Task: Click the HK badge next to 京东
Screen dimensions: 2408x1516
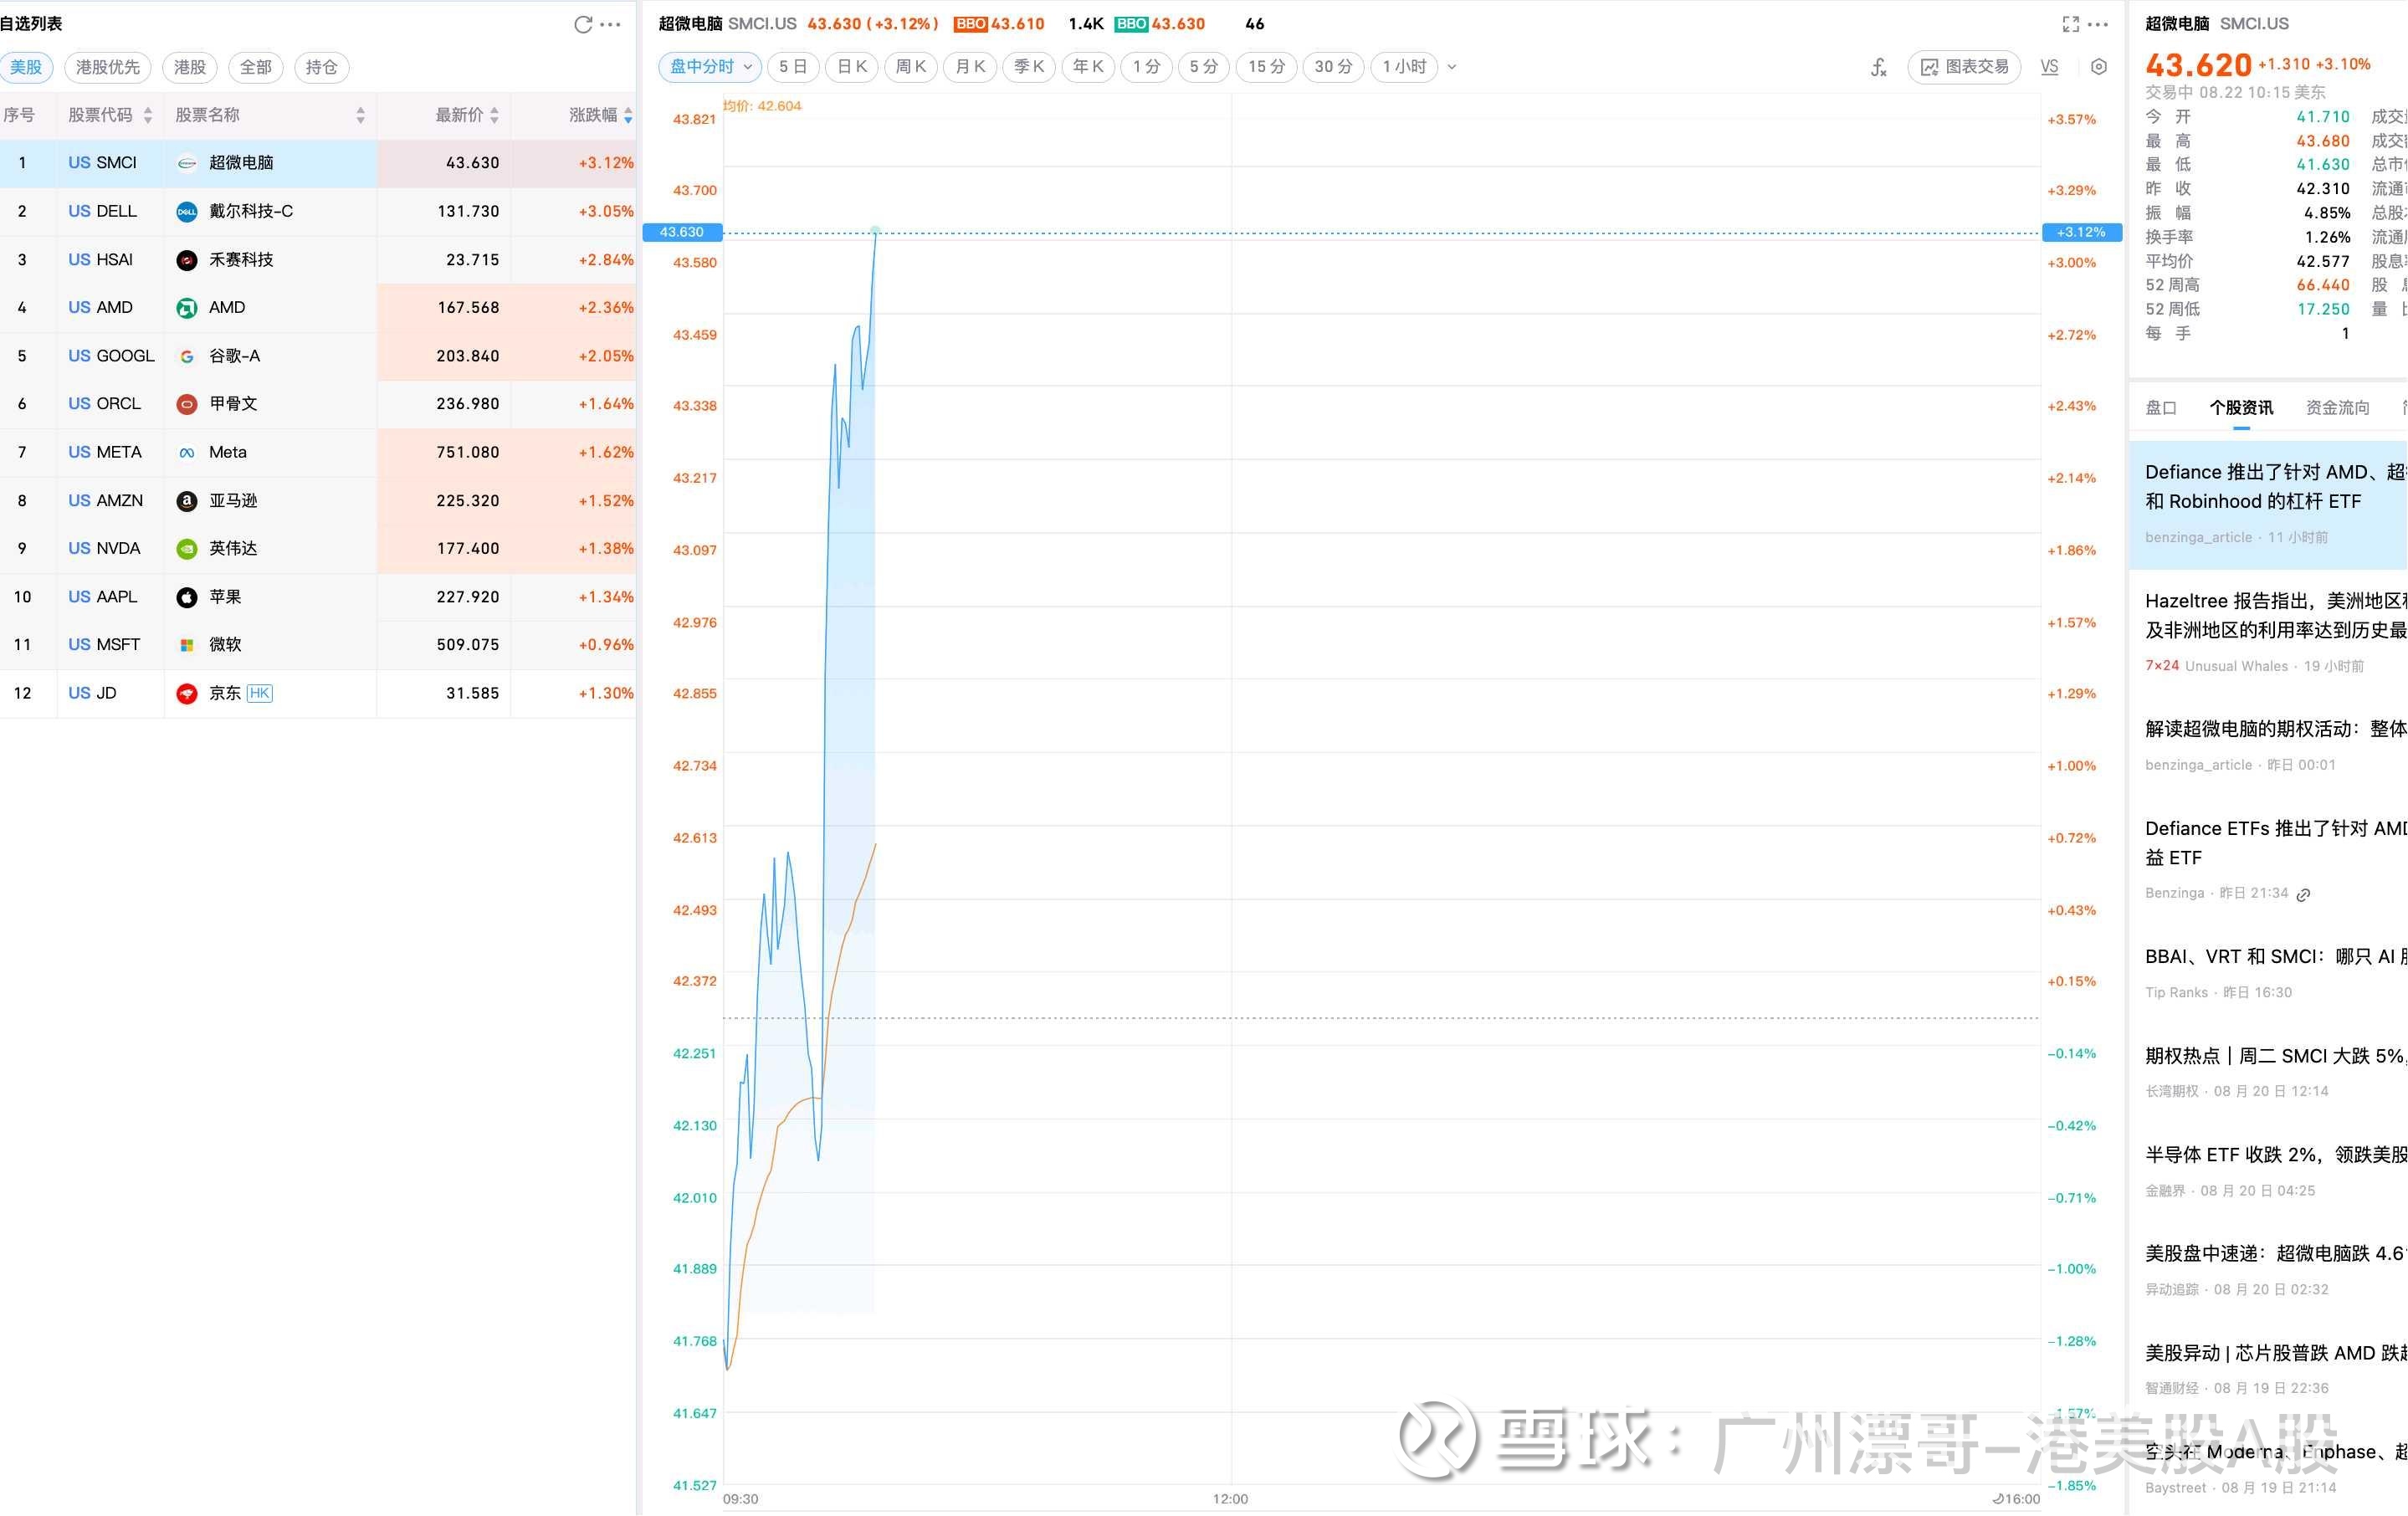Action: click(259, 694)
